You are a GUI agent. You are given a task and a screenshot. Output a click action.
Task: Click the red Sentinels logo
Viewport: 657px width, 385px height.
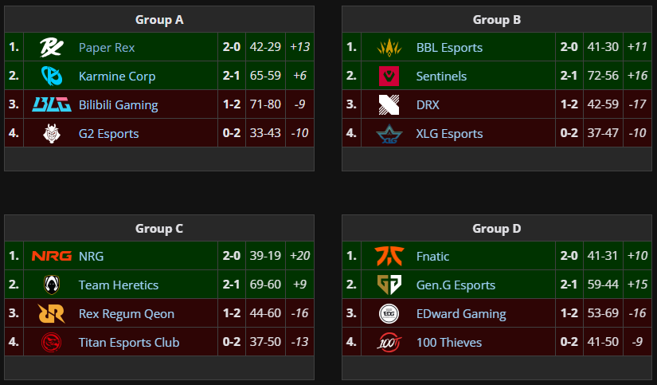[389, 76]
